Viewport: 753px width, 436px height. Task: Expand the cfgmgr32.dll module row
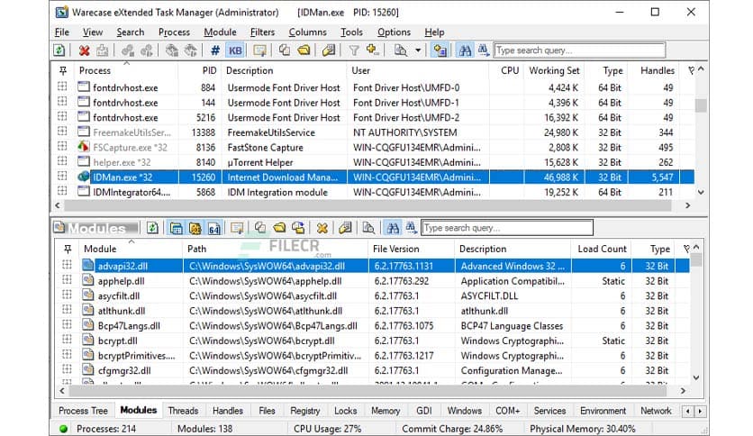(x=67, y=369)
